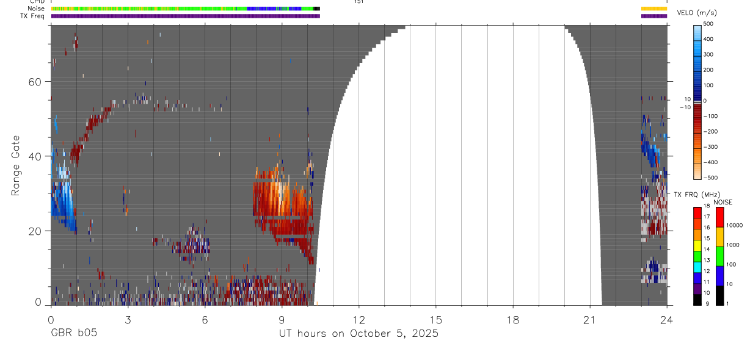Image resolution: width=750 pixels, height=346 pixels.
Task: Click the '6' UT hour tick label
Action: 205,319
